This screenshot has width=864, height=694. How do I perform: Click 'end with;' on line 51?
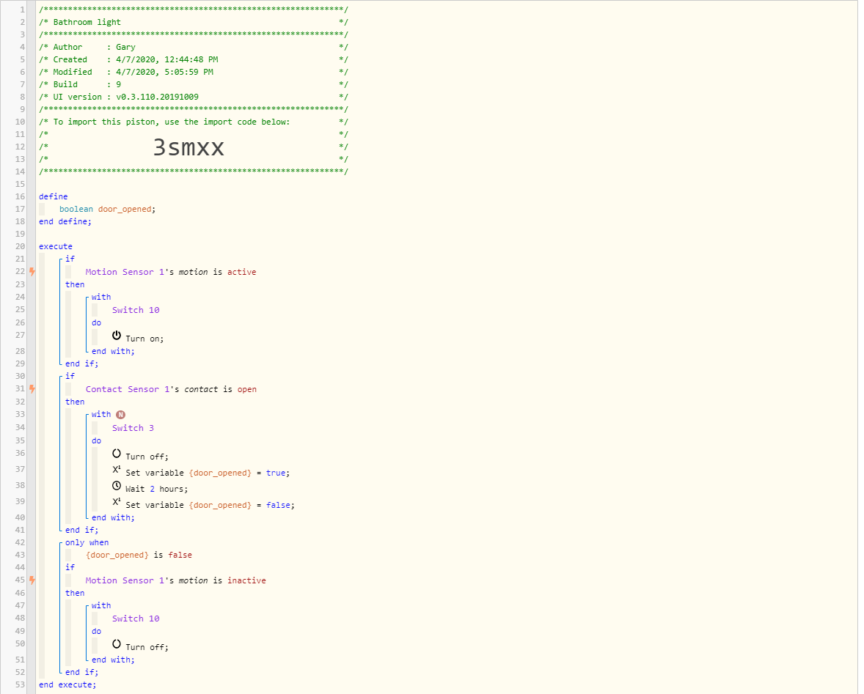coord(113,660)
